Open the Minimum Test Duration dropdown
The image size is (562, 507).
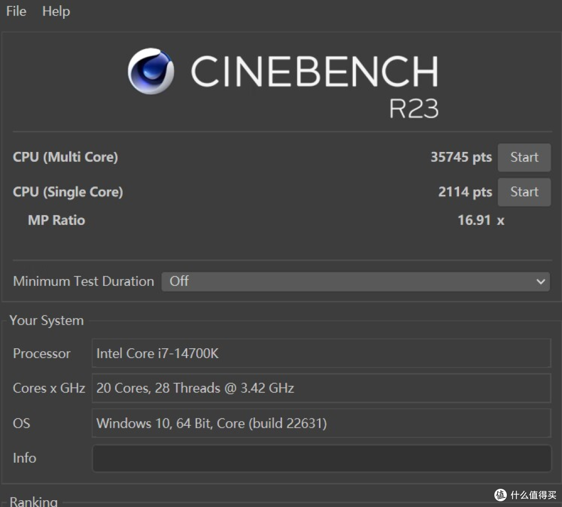point(355,282)
